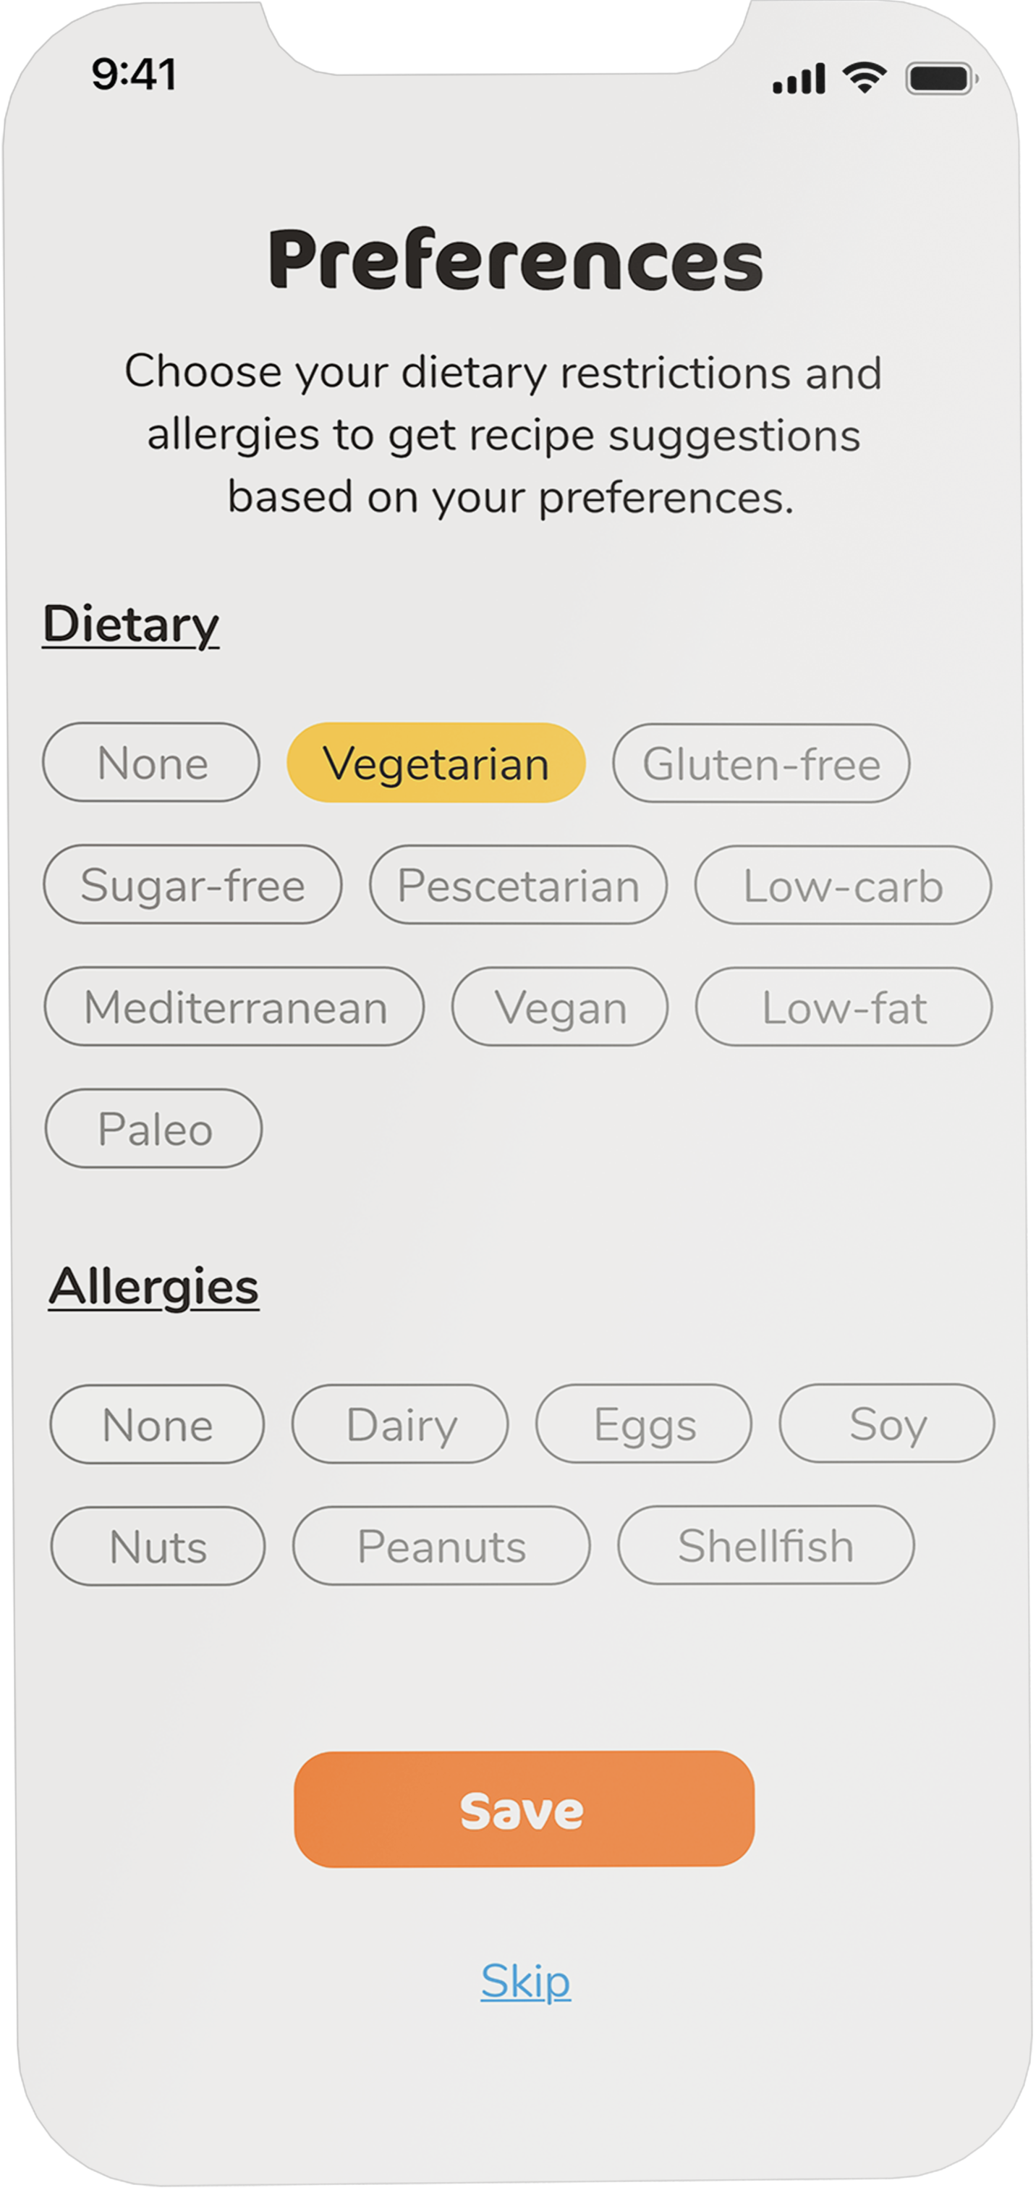Select the Gluten-free dietary option
The image size is (1036, 2193).
[x=761, y=764]
